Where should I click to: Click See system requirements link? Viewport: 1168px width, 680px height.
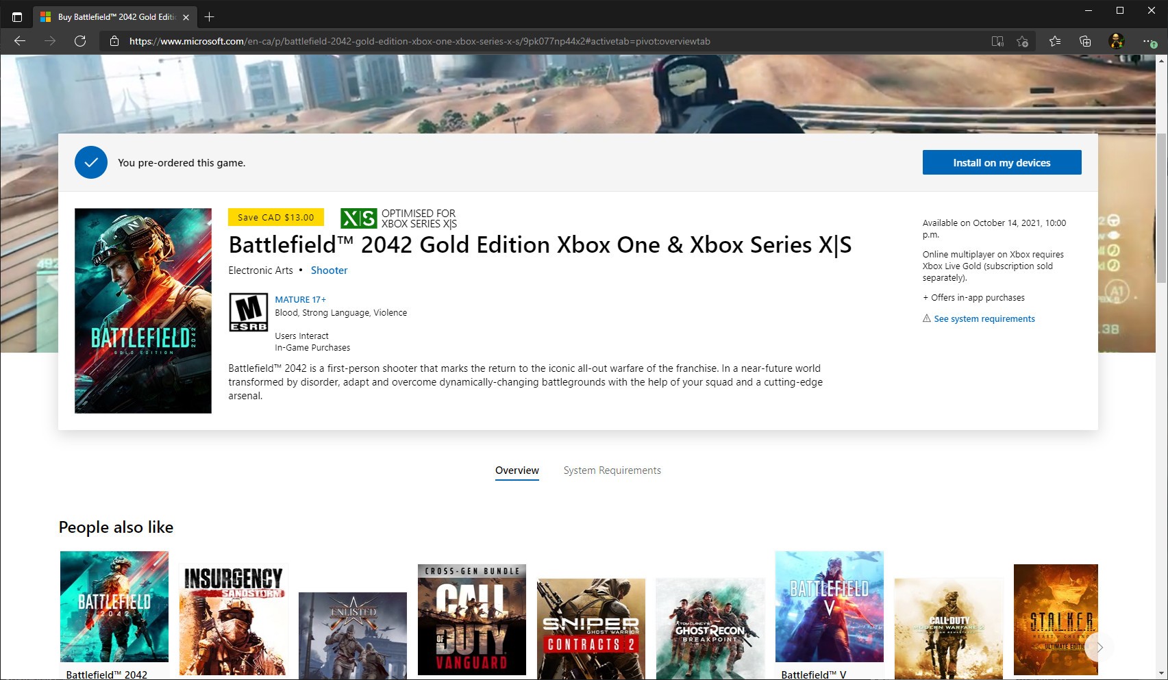[984, 318]
